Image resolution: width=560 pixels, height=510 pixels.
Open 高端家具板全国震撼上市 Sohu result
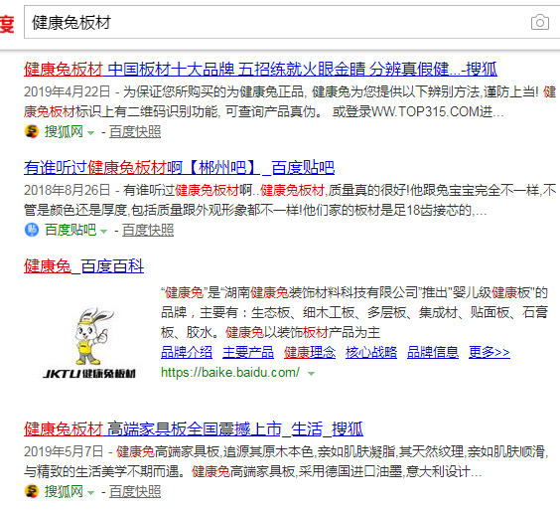[194, 428]
